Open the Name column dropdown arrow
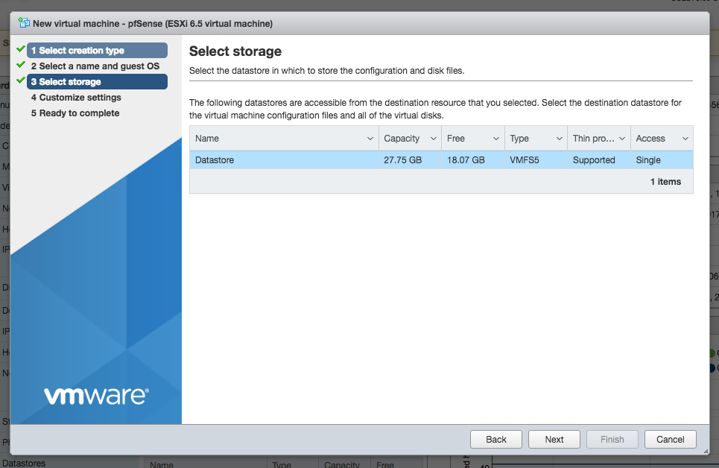This screenshot has width=719, height=468. point(370,139)
